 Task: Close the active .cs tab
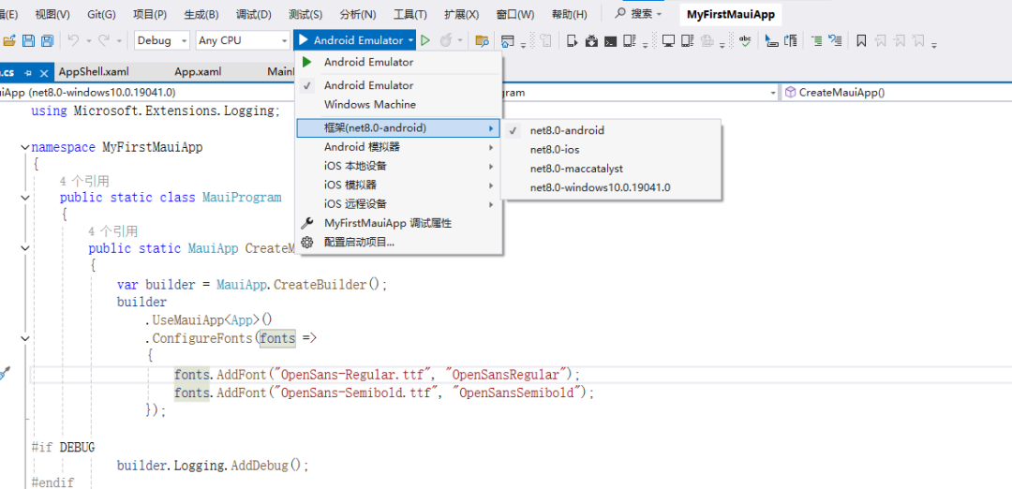point(44,73)
